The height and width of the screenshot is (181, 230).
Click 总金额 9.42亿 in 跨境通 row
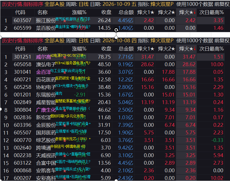pos(126,148)
